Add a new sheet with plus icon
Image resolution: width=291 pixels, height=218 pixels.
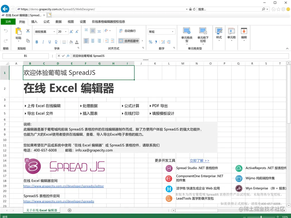(70, 210)
